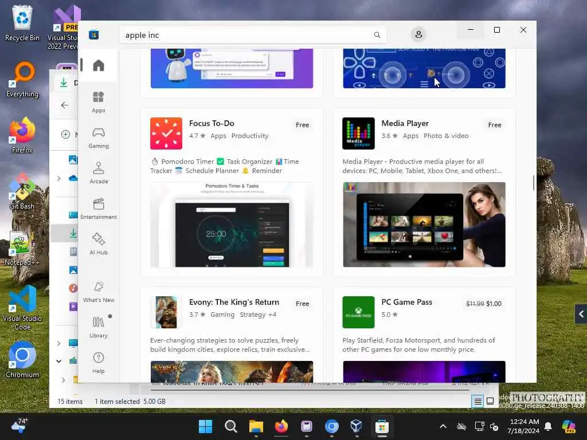This screenshot has height=440, width=587.
Task: Show hidden system tray icons
Action: (x=443, y=426)
